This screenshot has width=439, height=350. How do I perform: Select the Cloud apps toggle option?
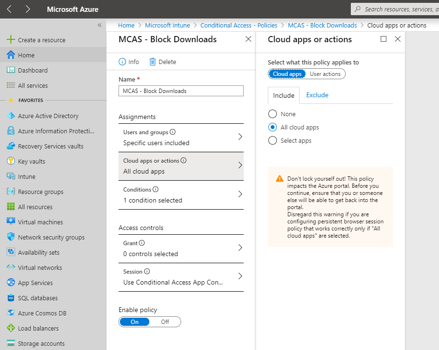click(x=287, y=74)
